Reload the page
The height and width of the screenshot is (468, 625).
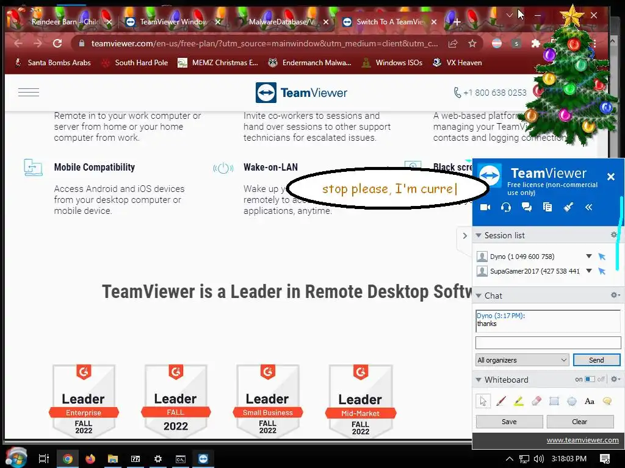click(57, 43)
